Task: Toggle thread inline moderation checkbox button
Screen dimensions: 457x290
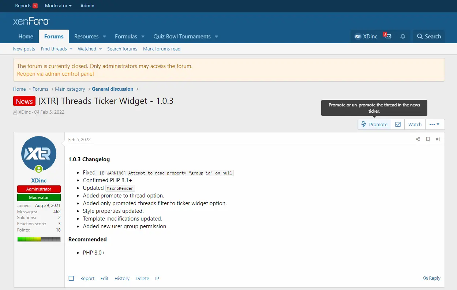Action: (x=398, y=124)
